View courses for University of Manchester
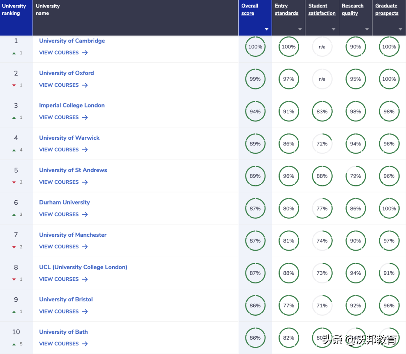406x354 pixels. (64, 247)
